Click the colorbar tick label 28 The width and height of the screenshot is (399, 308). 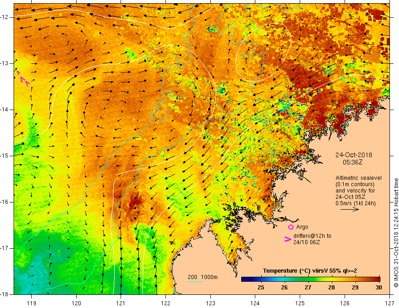(x=331, y=288)
